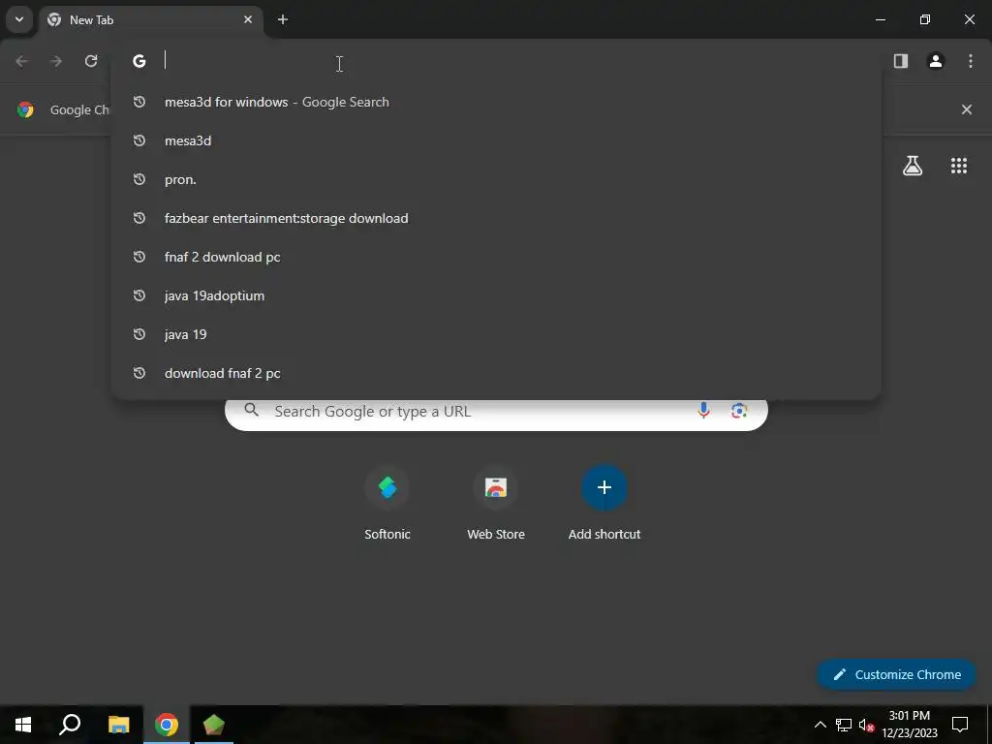Open the tab search dropdown arrow
992x744 pixels.
(x=19, y=19)
